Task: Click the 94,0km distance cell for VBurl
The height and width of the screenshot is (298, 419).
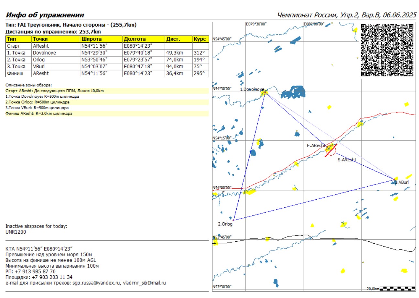Action: [x=175, y=67]
